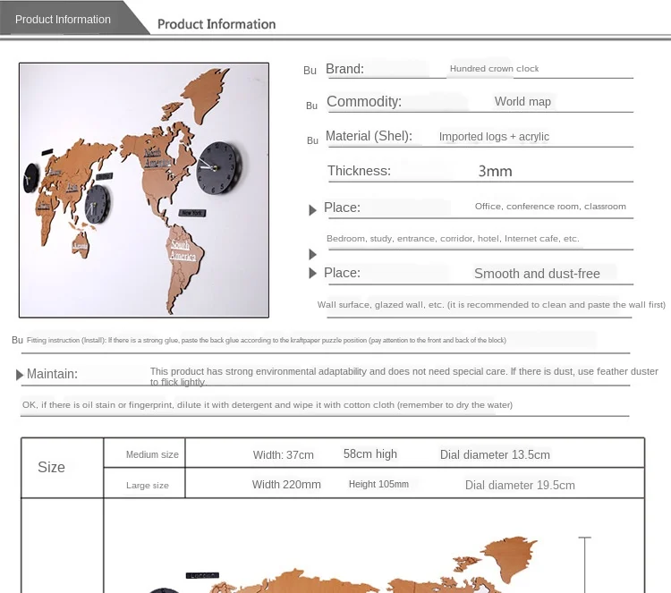Click the gray Product Information tab

coord(69,19)
